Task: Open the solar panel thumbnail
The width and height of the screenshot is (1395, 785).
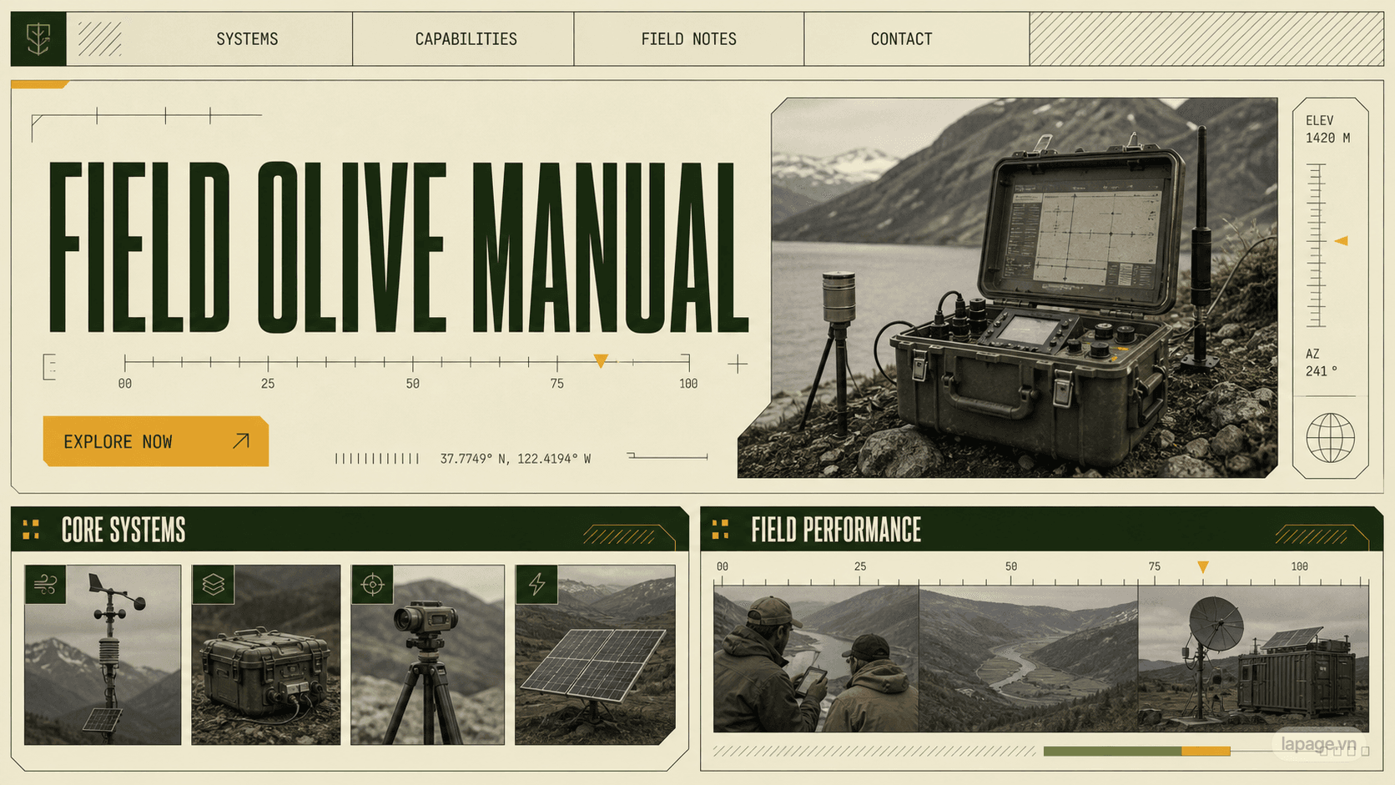Action: 595,655
